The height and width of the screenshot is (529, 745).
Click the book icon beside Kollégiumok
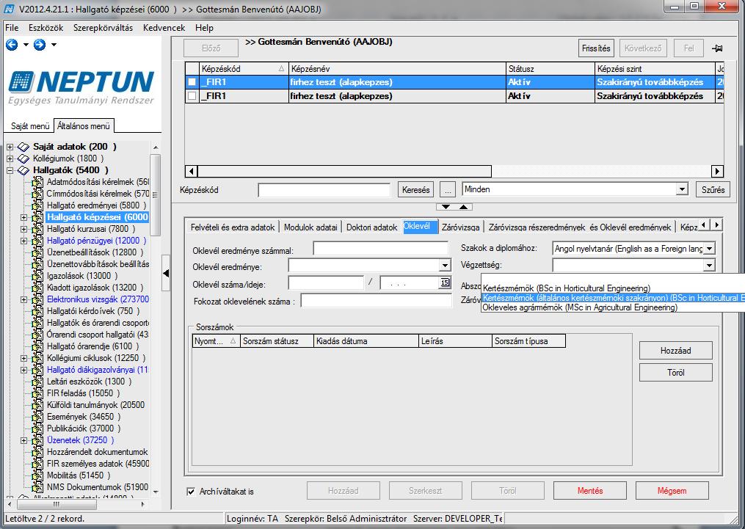click(x=23, y=158)
